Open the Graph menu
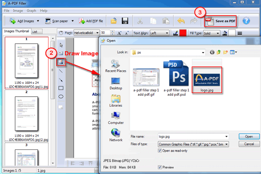Viewport: 261px width, 174px height. click(31, 10)
